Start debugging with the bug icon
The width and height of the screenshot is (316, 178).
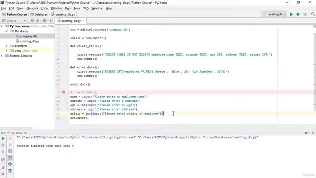[298, 14]
